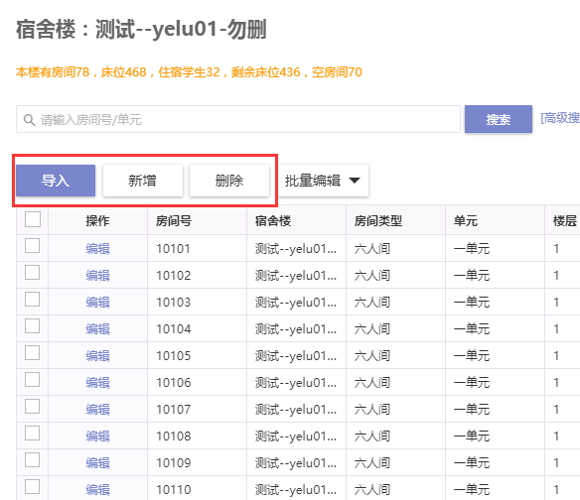Click the 房间号 column header
This screenshot has height=500, width=580.
point(174,221)
